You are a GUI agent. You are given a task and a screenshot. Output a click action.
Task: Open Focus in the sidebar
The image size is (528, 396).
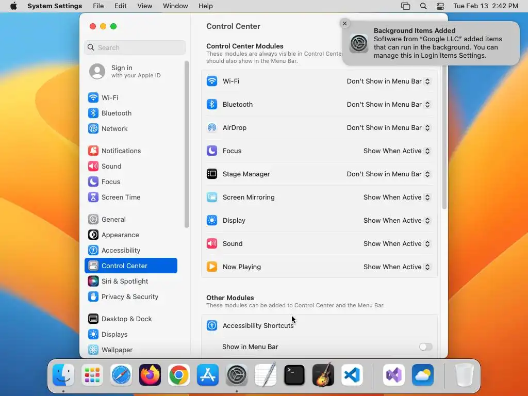click(x=130, y=182)
